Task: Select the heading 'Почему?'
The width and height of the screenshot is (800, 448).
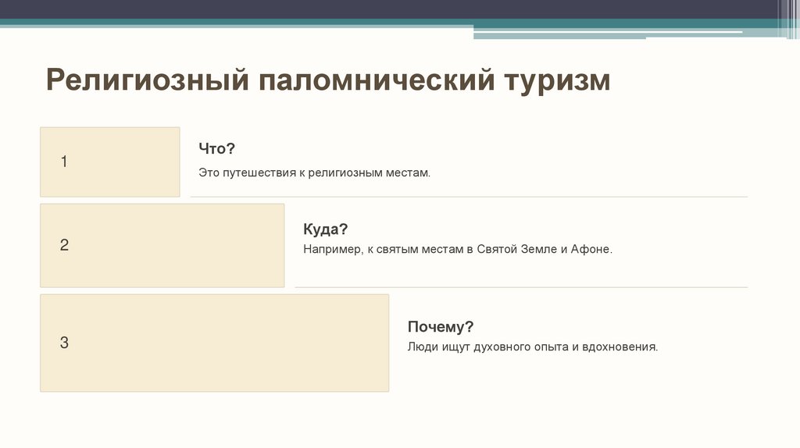Action: pos(441,327)
